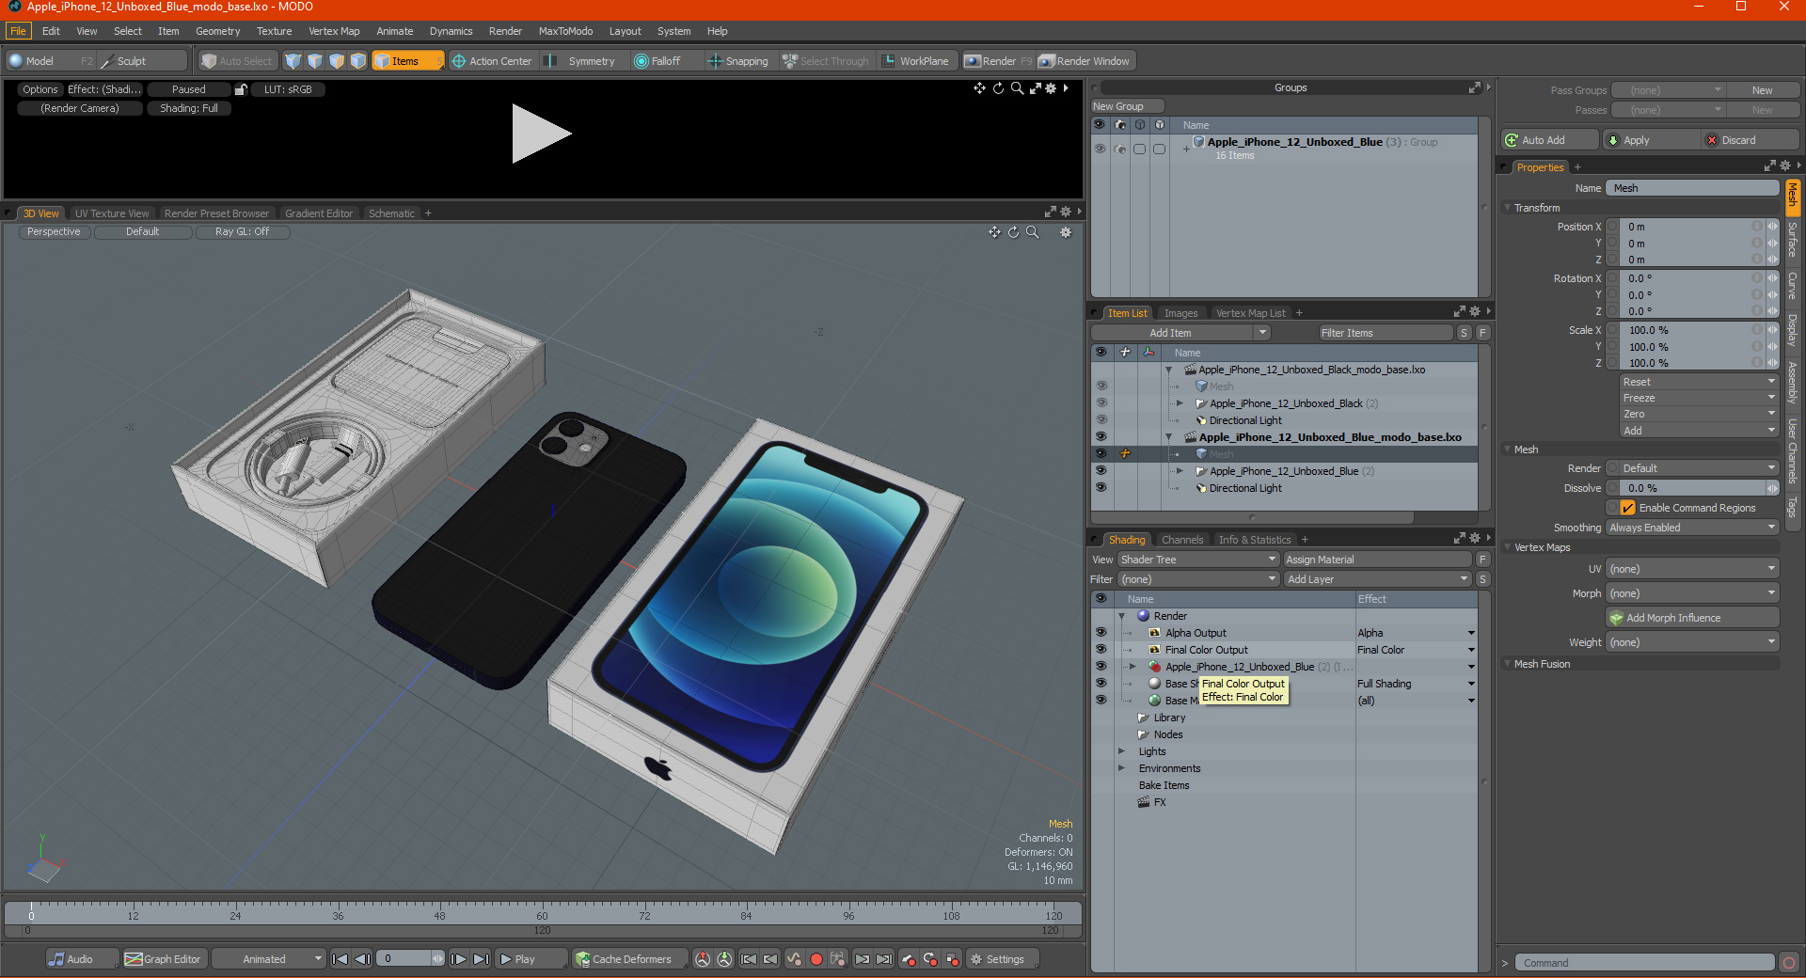
Task: Toggle visibility of the Groups list entry
Action: click(1100, 149)
